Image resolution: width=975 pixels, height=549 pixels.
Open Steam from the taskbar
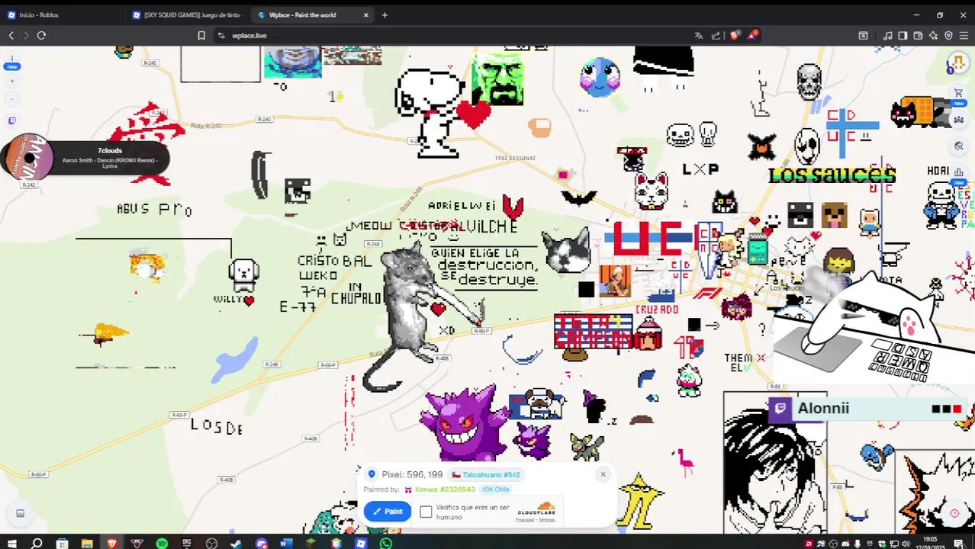pos(236,543)
